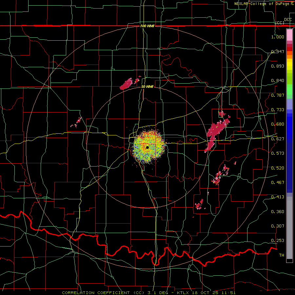Click the TH label at the scale bottom

282,255
